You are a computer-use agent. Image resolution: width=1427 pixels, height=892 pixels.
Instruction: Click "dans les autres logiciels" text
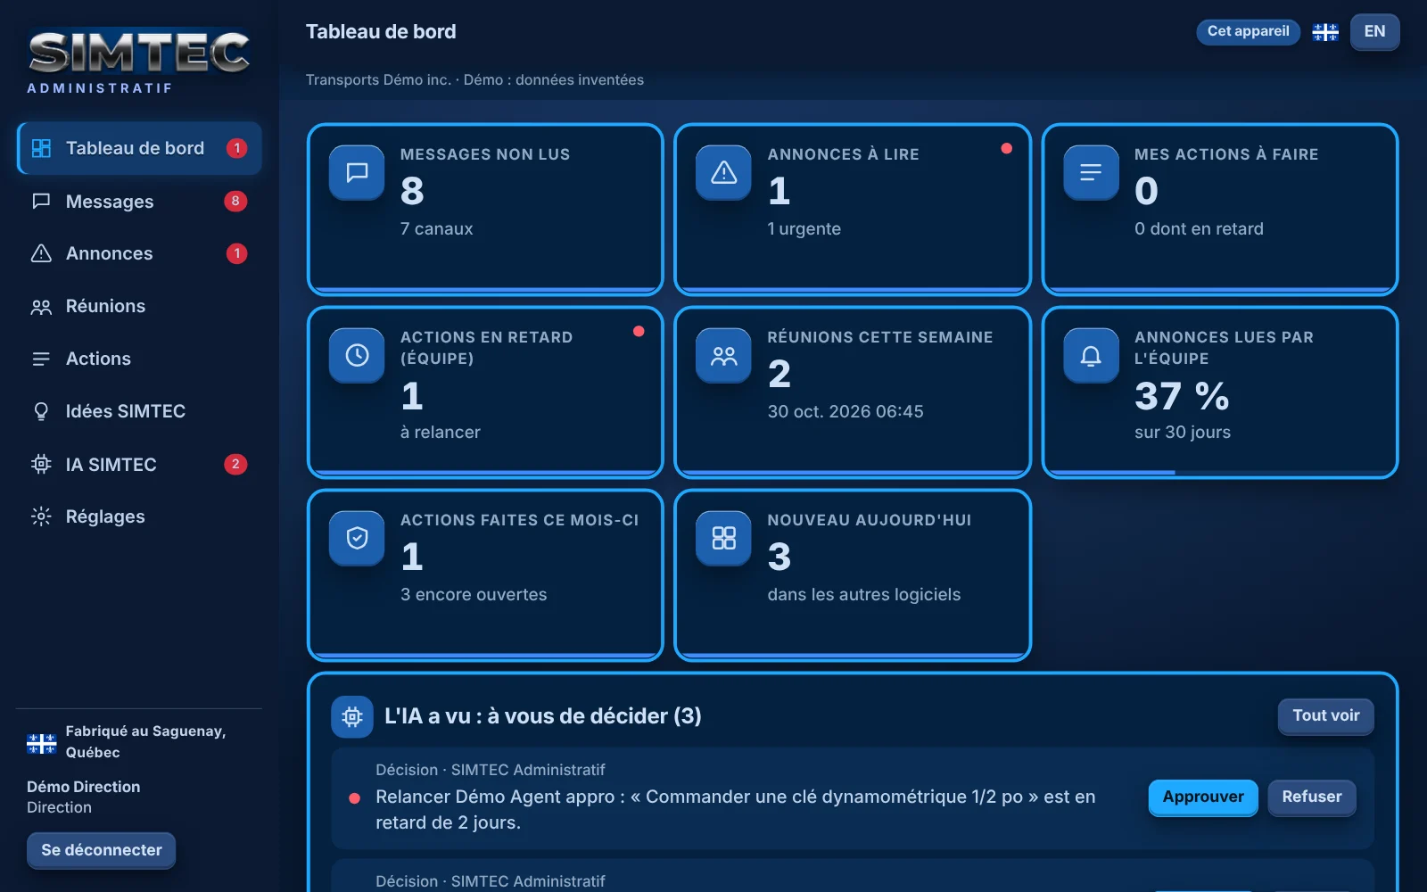tap(864, 595)
